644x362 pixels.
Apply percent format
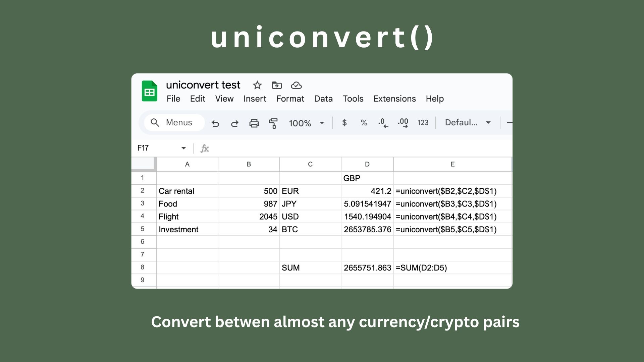coord(364,123)
